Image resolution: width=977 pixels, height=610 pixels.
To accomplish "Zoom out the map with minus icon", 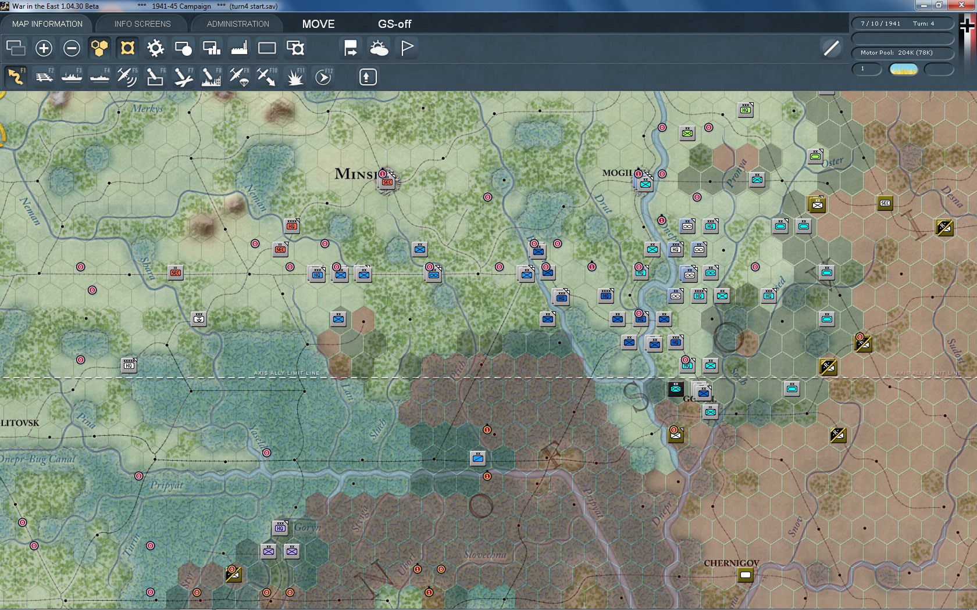I will click(x=72, y=48).
